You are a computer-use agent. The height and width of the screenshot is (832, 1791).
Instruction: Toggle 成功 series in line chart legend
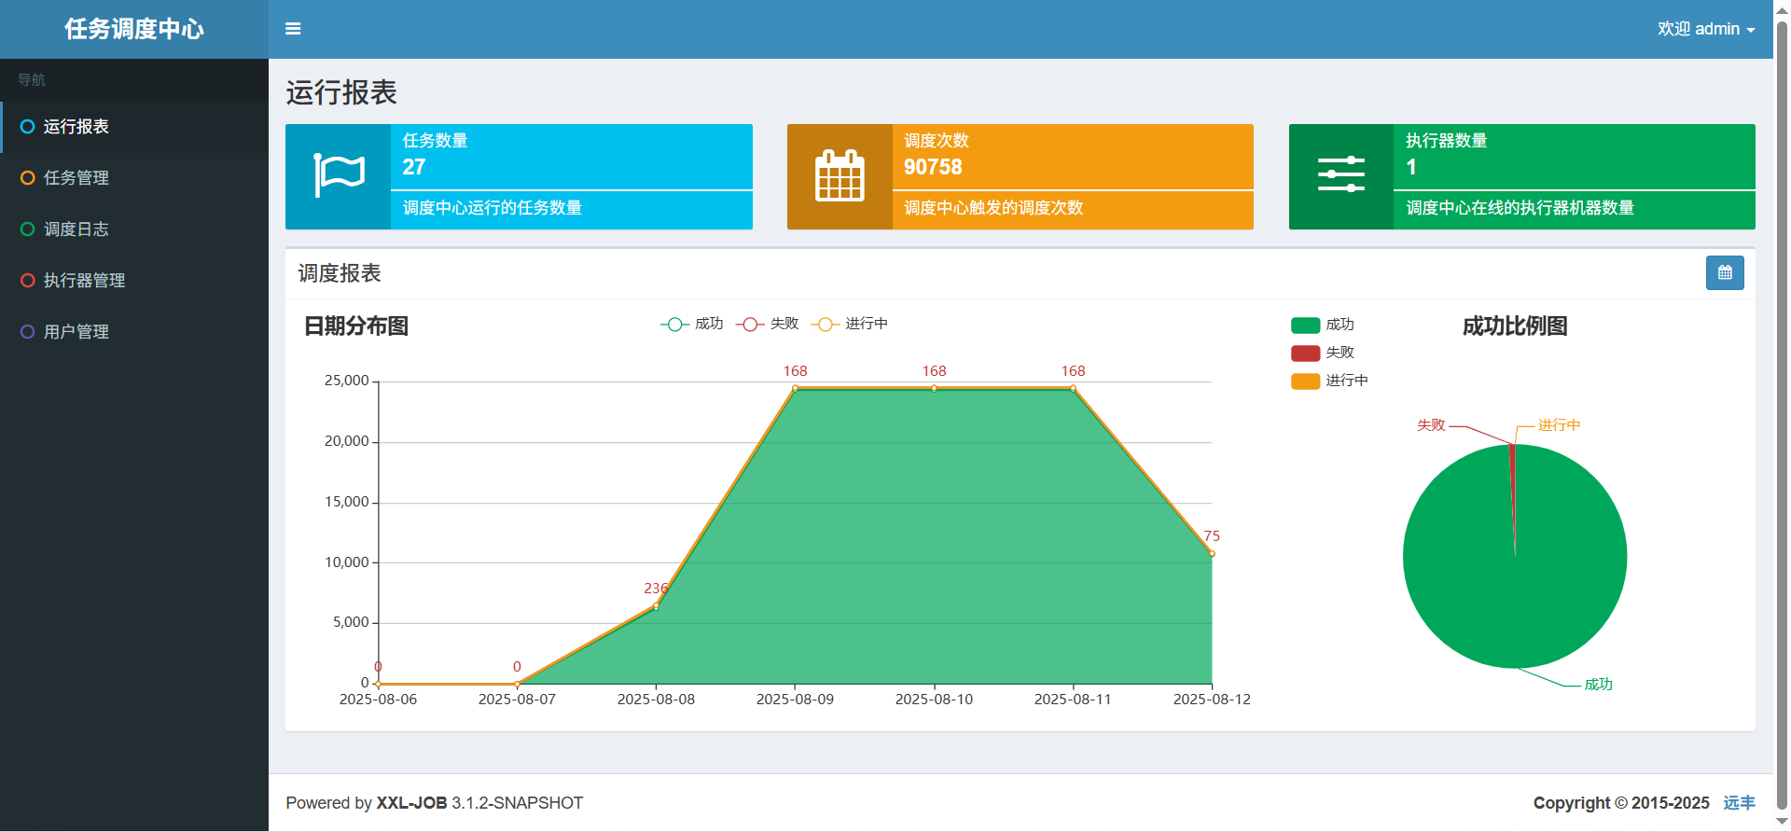coord(692,324)
